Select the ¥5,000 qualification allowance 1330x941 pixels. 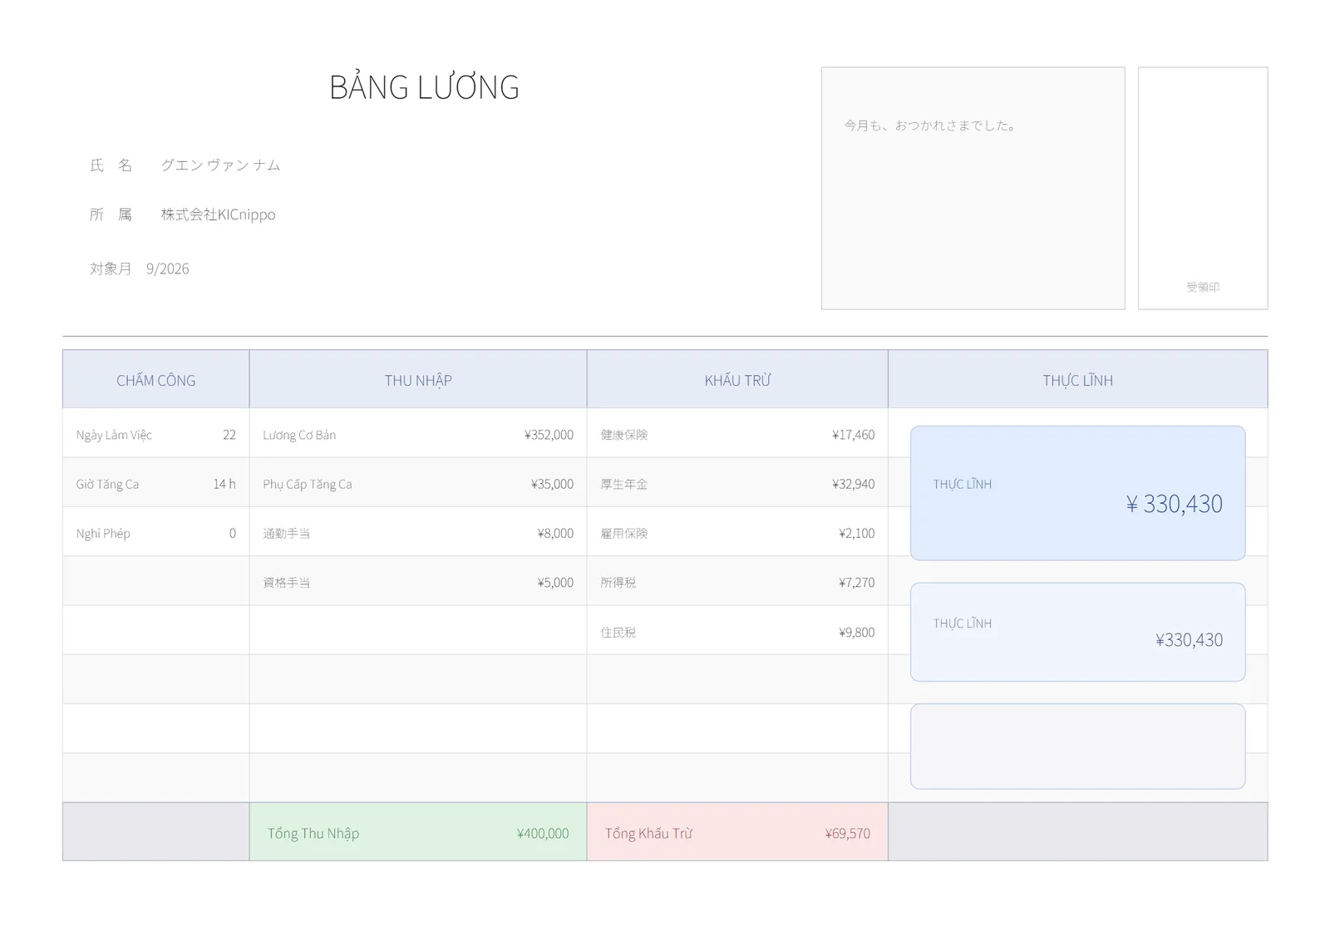pyautogui.click(x=555, y=583)
